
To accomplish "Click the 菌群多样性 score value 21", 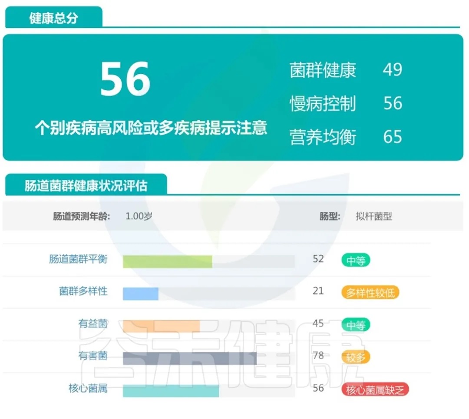I will coord(318,291).
